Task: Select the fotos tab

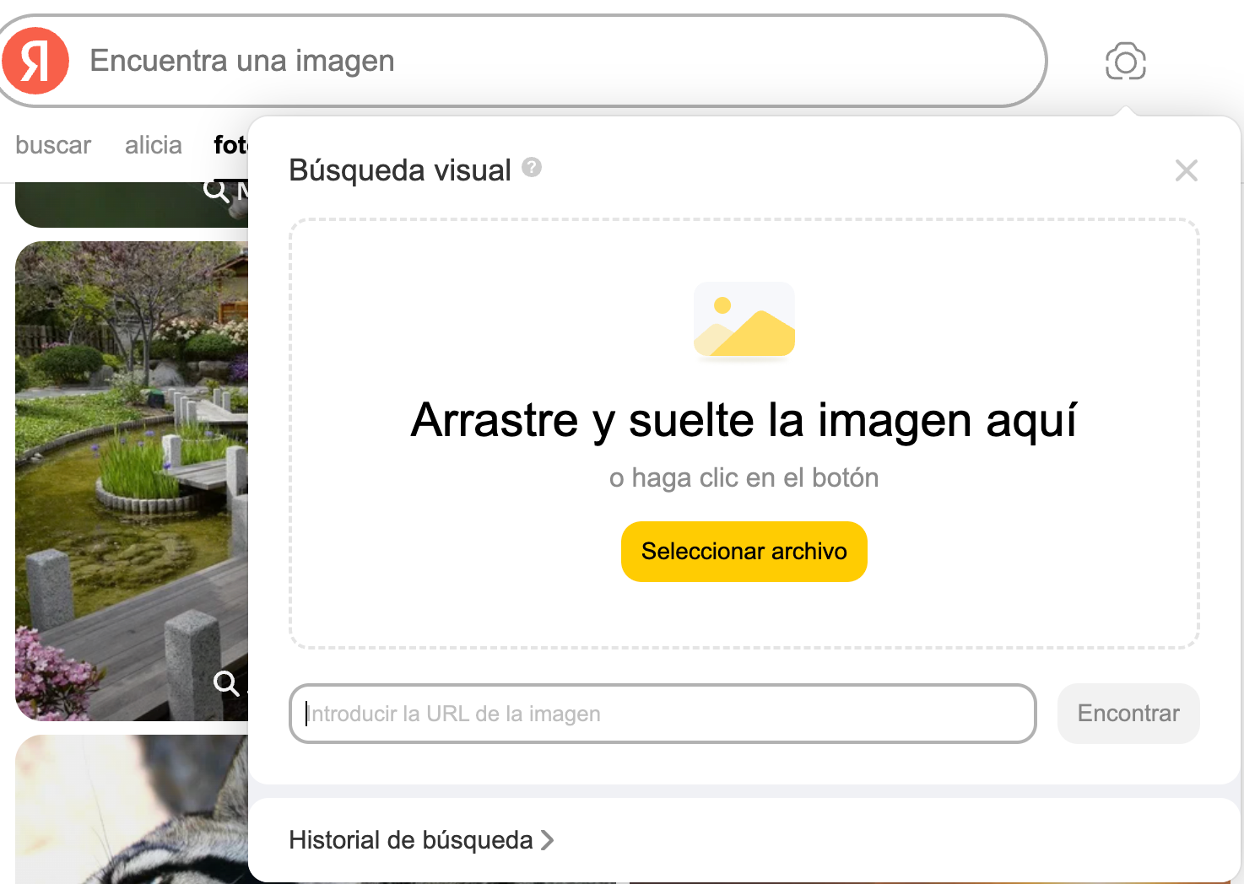Action: (x=230, y=145)
